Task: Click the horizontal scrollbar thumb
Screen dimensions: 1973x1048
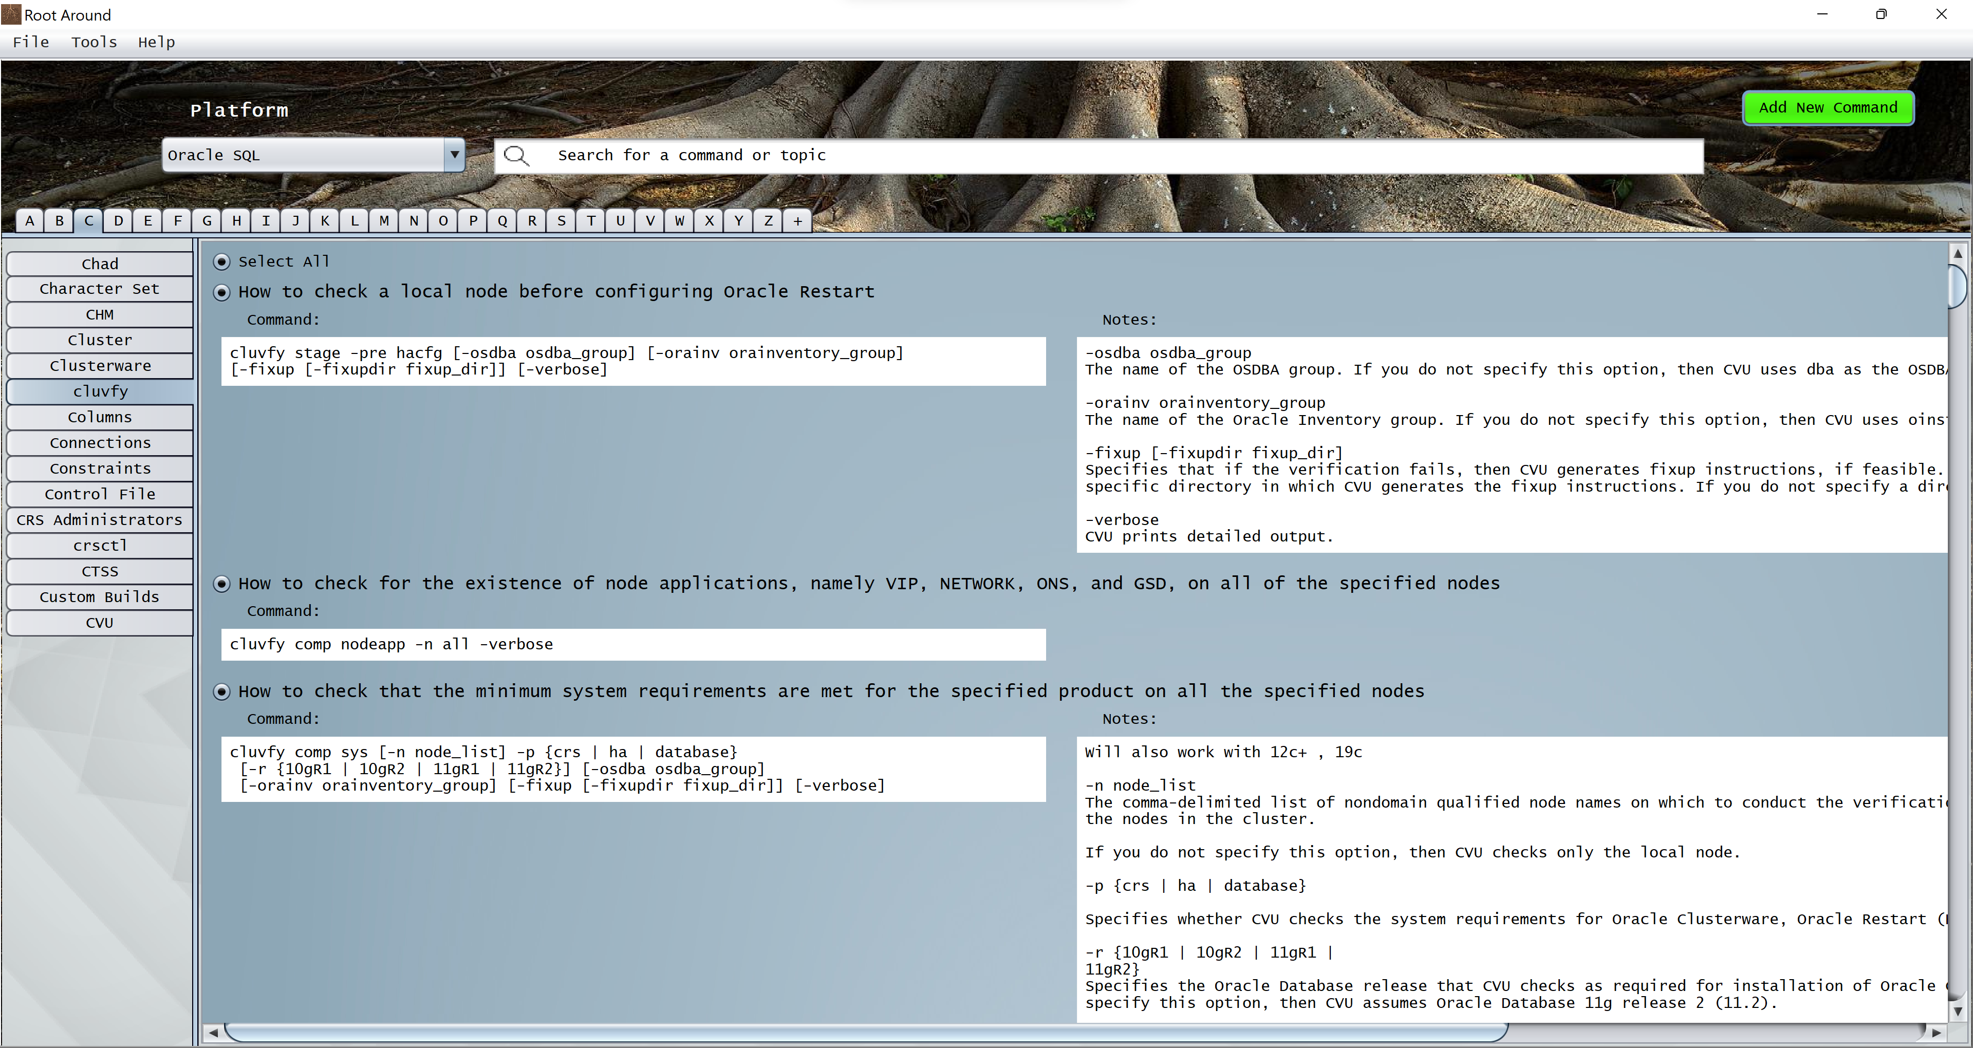Action: (x=865, y=1033)
